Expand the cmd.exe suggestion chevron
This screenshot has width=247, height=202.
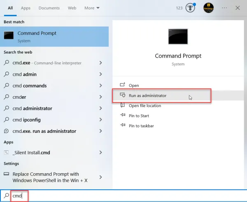coord(101,63)
